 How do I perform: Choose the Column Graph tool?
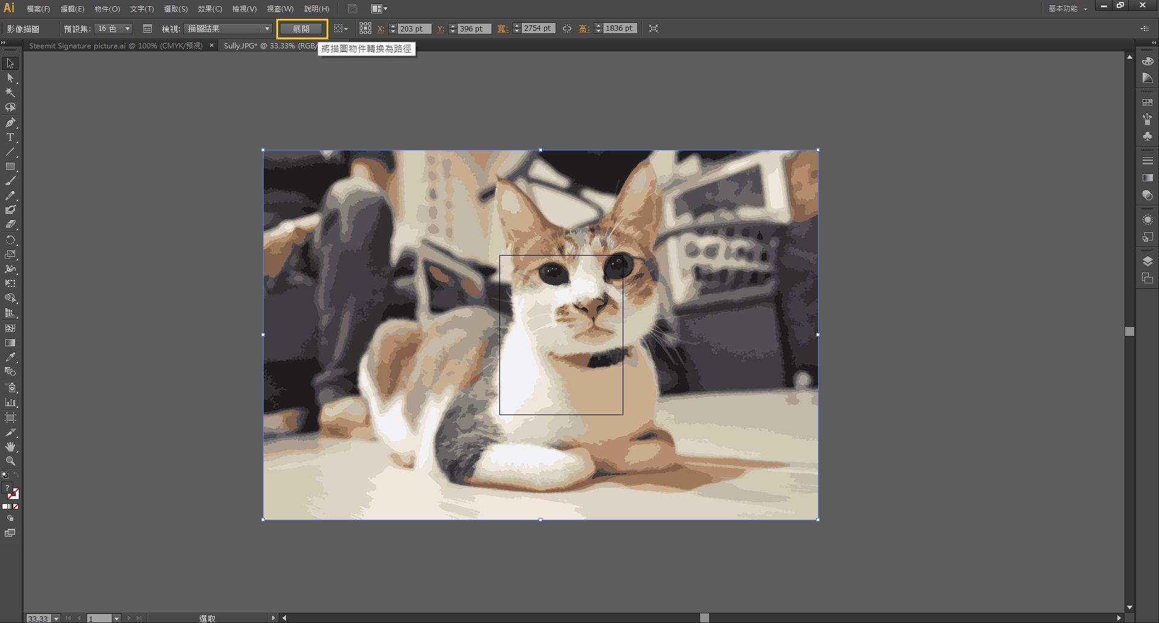point(10,402)
